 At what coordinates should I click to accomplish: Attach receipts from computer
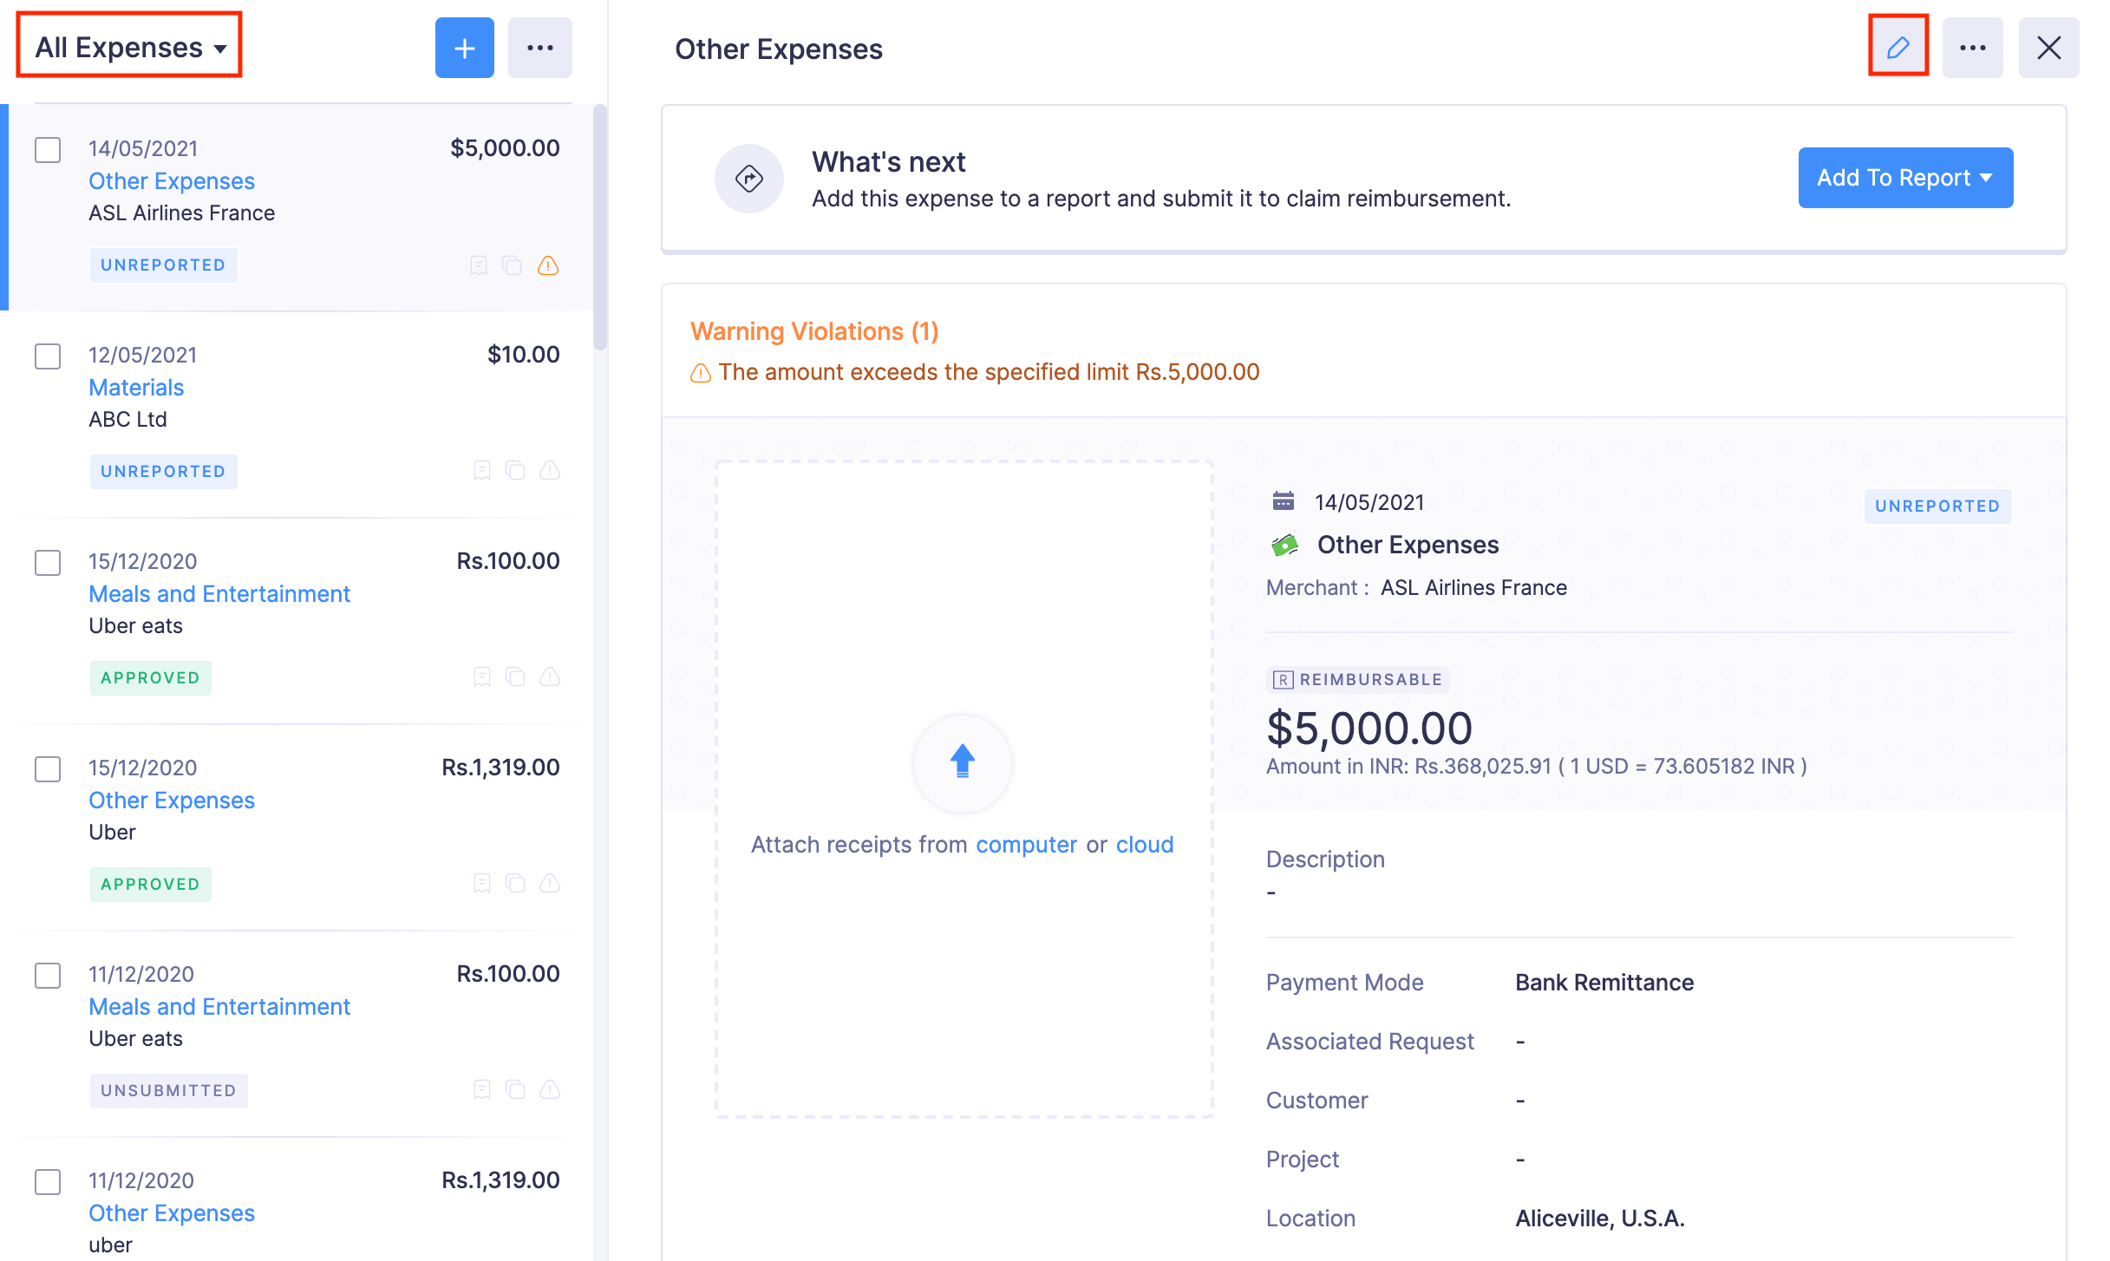point(1026,844)
